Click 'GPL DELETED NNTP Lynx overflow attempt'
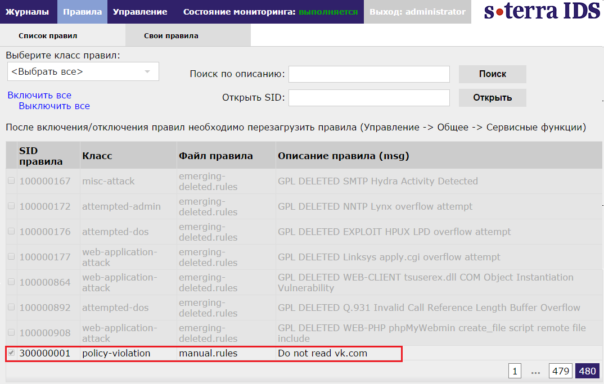The height and width of the screenshot is (384, 604). click(x=375, y=206)
